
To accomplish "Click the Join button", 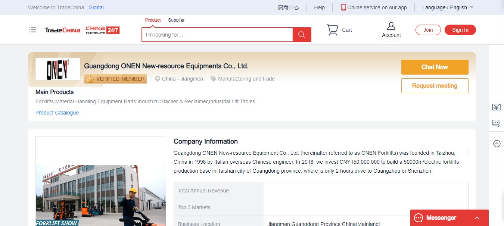I will 428,30.
